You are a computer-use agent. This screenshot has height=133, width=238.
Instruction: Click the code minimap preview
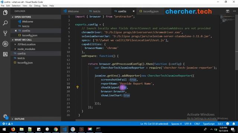click(x=227, y=19)
